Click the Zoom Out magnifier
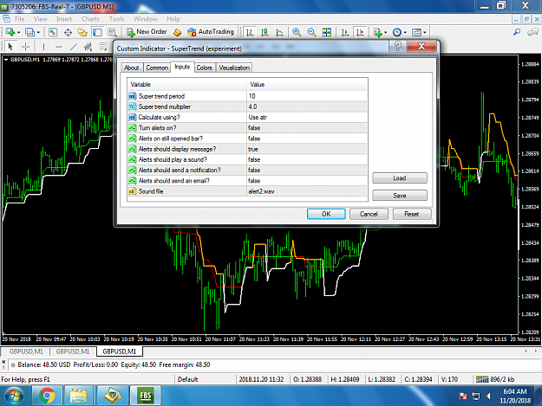Image resolution: width=542 pixels, height=406 pixels. (311, 32)
